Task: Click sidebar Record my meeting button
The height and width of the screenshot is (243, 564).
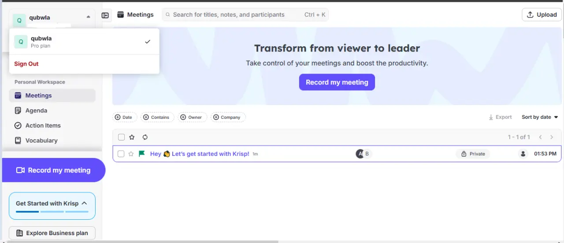Action: [x=53, y=170]
